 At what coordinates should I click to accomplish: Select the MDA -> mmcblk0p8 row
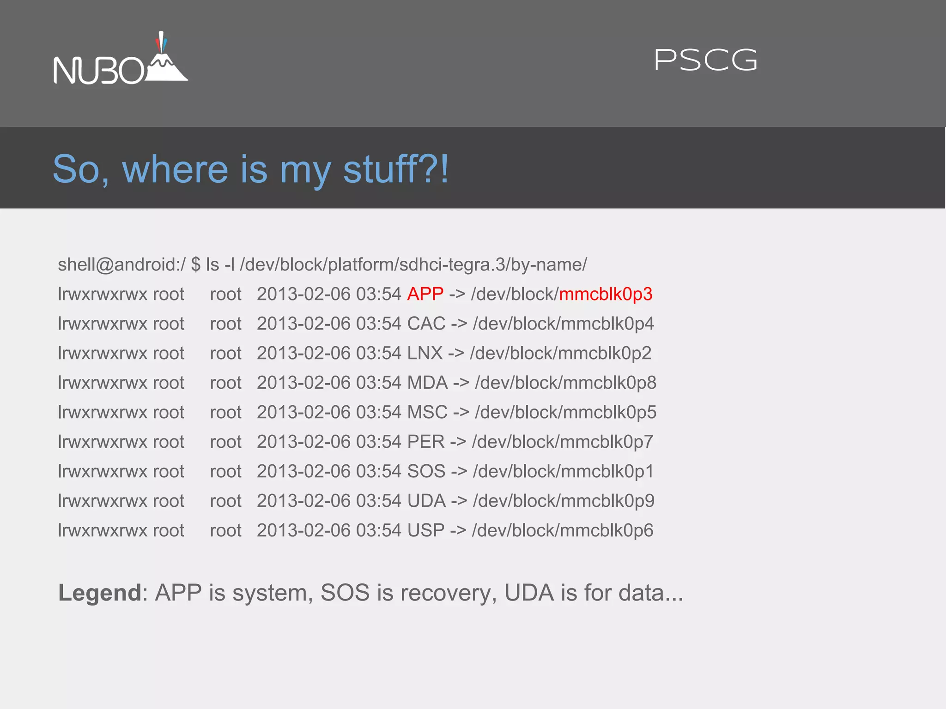[357, 383]
